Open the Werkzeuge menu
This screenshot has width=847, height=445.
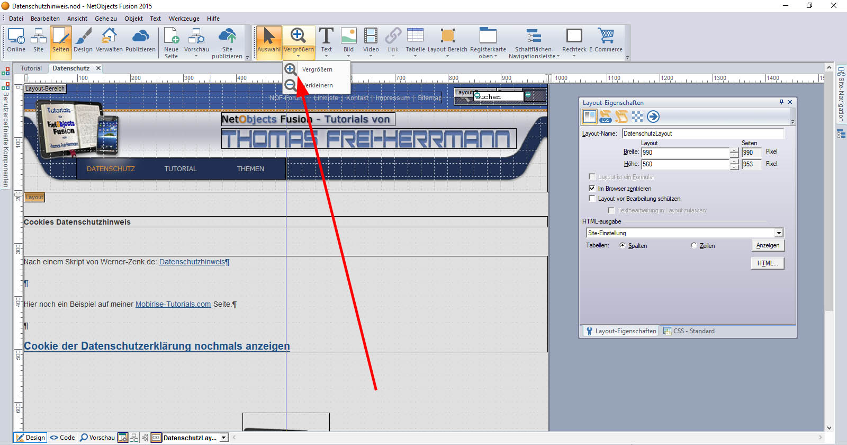[184, 19]
